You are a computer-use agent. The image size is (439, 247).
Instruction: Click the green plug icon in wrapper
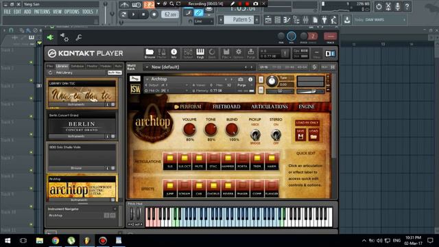[x=50, y=37]
